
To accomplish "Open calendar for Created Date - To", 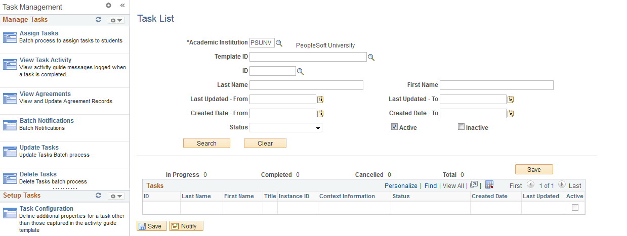I will [511, 114].
